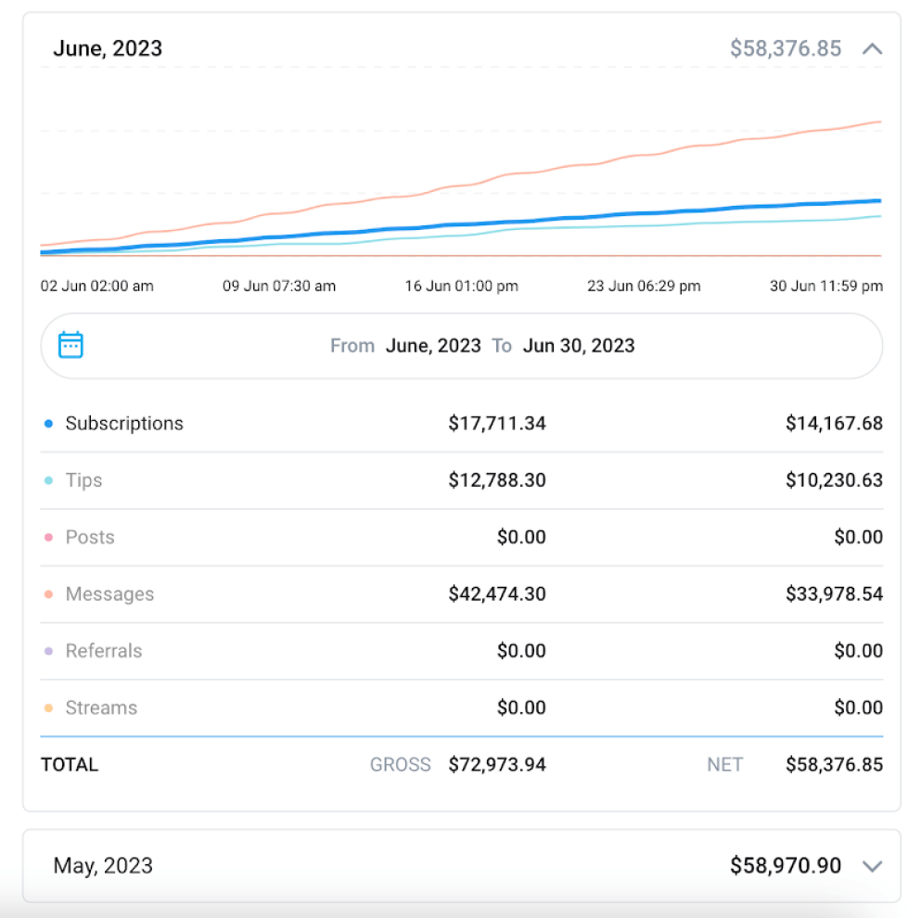Click the 02 Jun 02:00 am axis label
The height and width of the screenshot is (918, 921).
click(96, 286)
